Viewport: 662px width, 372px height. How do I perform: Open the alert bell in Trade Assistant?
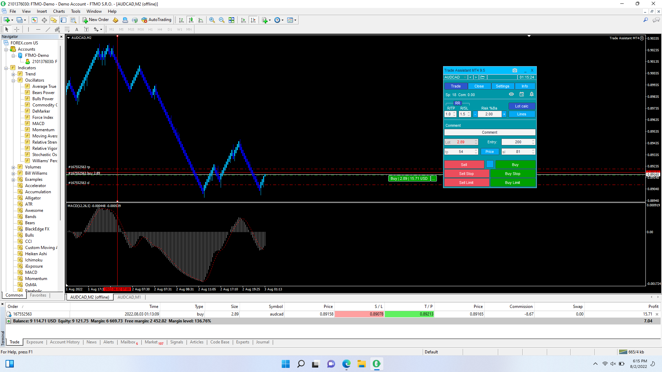[x=531, y=94]
